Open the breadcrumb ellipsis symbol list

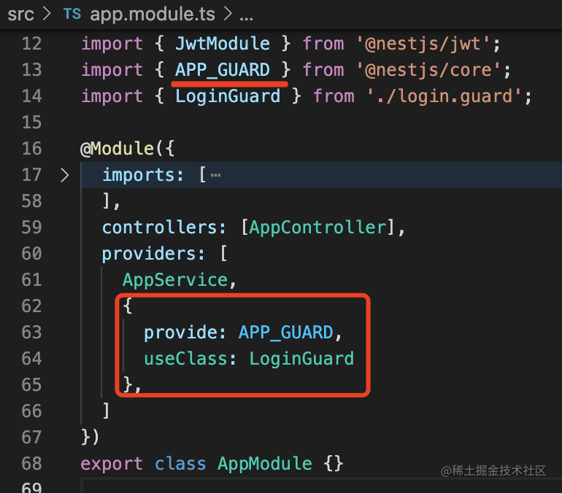[x=246, y=16]
